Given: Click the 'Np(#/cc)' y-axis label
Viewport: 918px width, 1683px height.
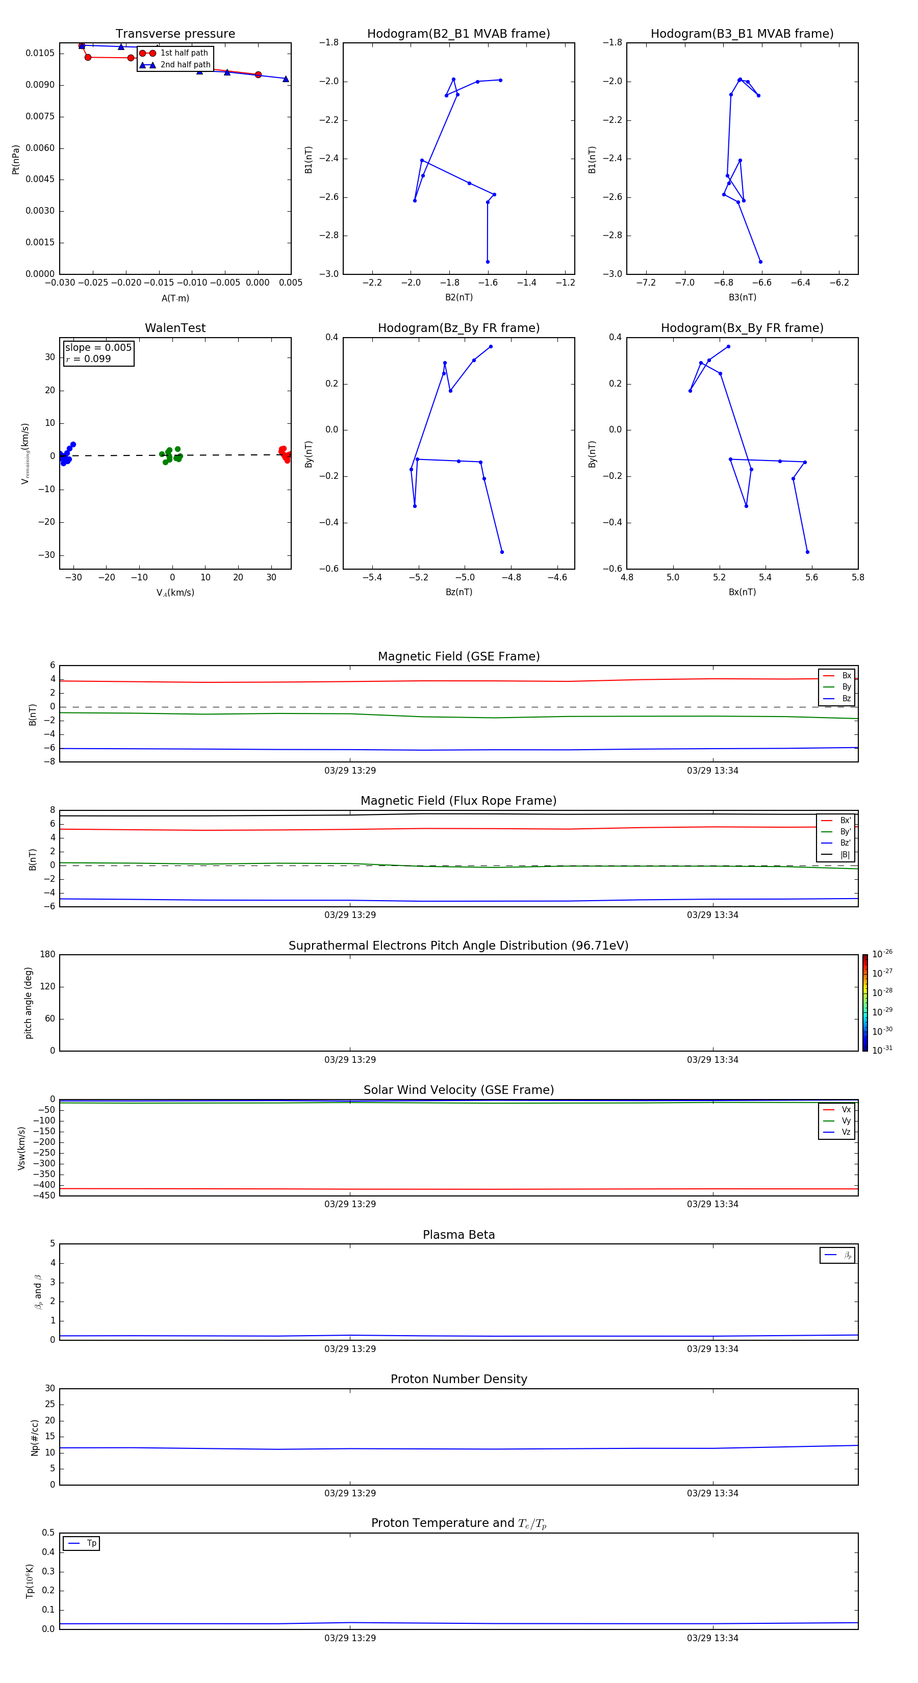Looking at the screenshot, I should [35, 1437].
